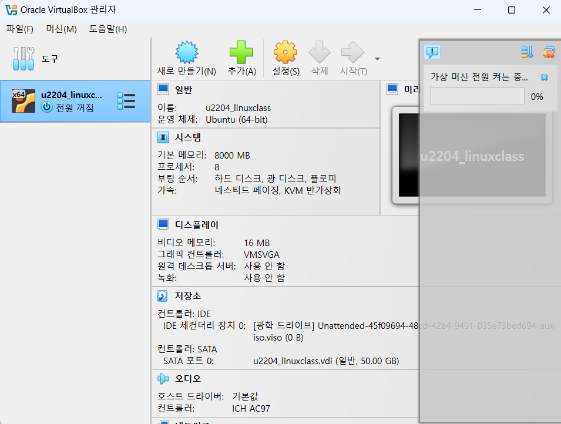Open the VM list menu icon beside u2204_linuxclass

point(126,101)
